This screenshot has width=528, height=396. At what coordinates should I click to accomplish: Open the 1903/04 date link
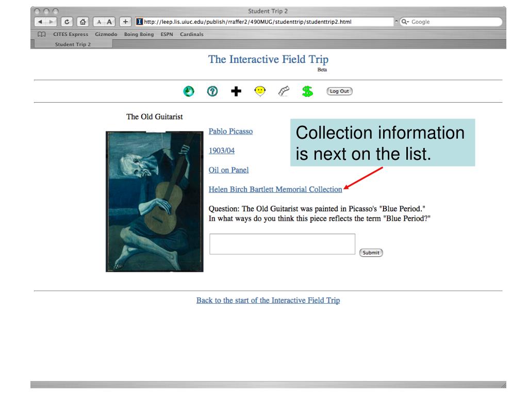pyautogui.click(x=222, y=151)
